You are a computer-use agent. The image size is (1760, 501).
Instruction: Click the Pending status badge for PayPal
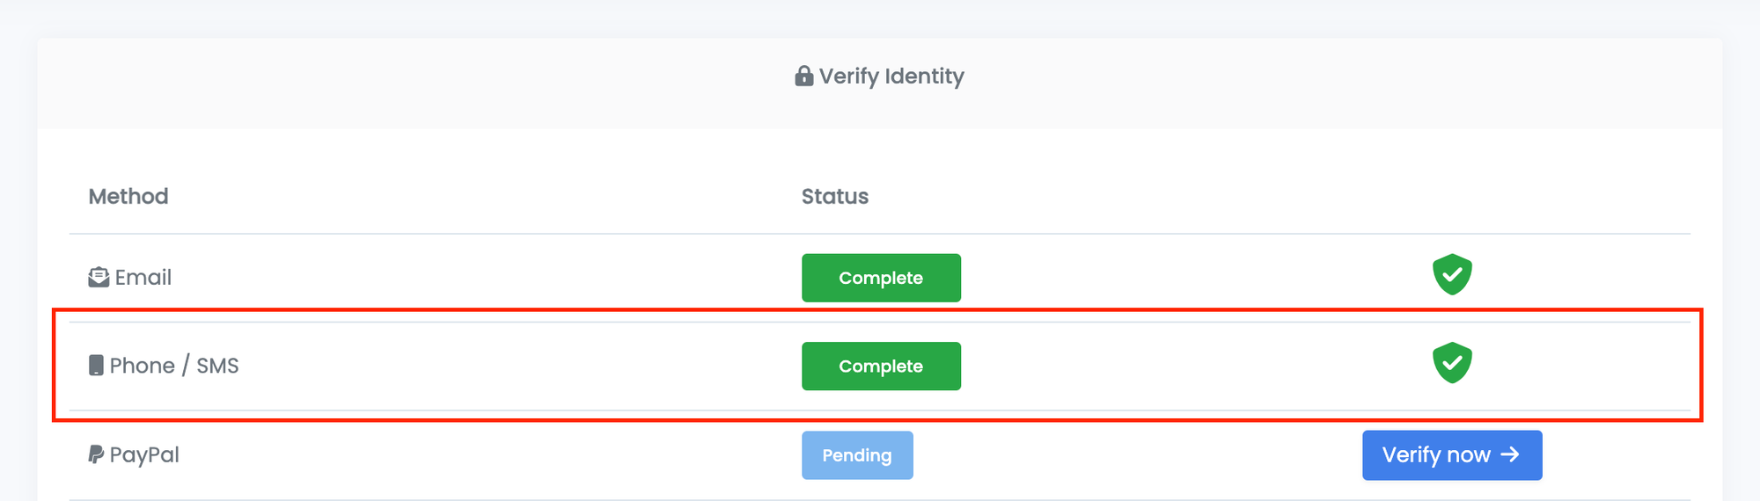(x=857, y=455)
